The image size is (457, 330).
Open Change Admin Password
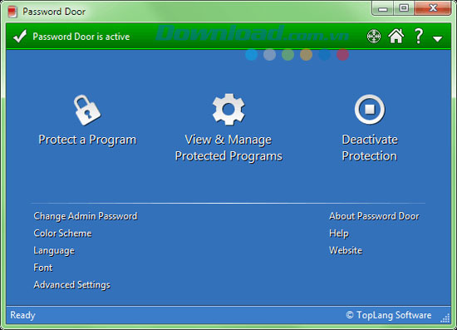click(86, 216)
